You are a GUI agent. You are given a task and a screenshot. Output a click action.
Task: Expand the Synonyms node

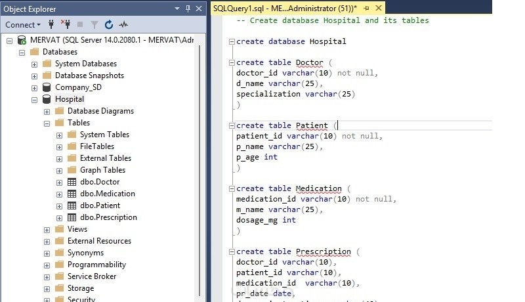coord(47,254)
